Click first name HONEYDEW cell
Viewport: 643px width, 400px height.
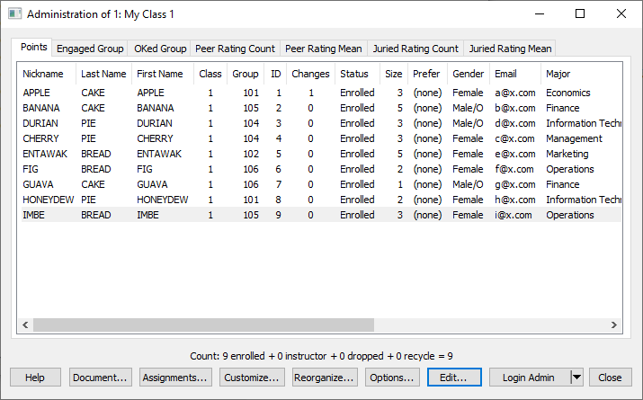[x=163, y=200]
